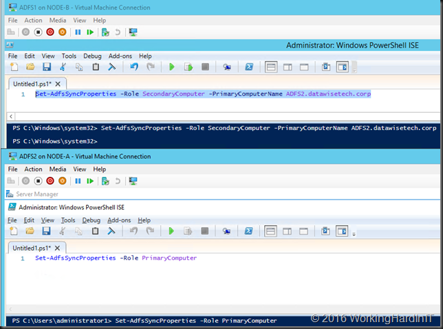
Task: Click Checkpoint icon in ADFS2 VM toolbar
Action: (x=105, y=181)
